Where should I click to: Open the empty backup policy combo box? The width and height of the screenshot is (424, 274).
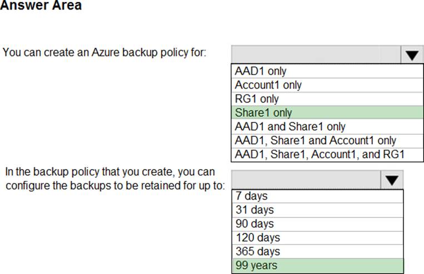315,55
